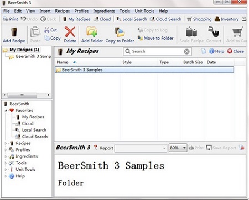Click the Add Recipe beer glass icon

click(14, 33)
